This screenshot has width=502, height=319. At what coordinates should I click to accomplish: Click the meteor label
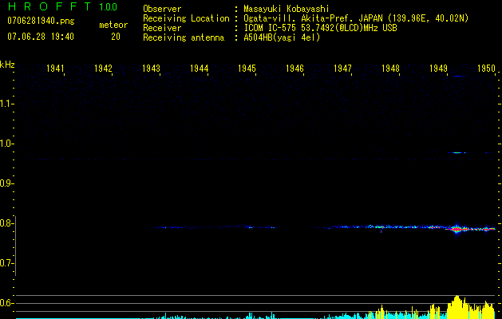coord(113,25)
